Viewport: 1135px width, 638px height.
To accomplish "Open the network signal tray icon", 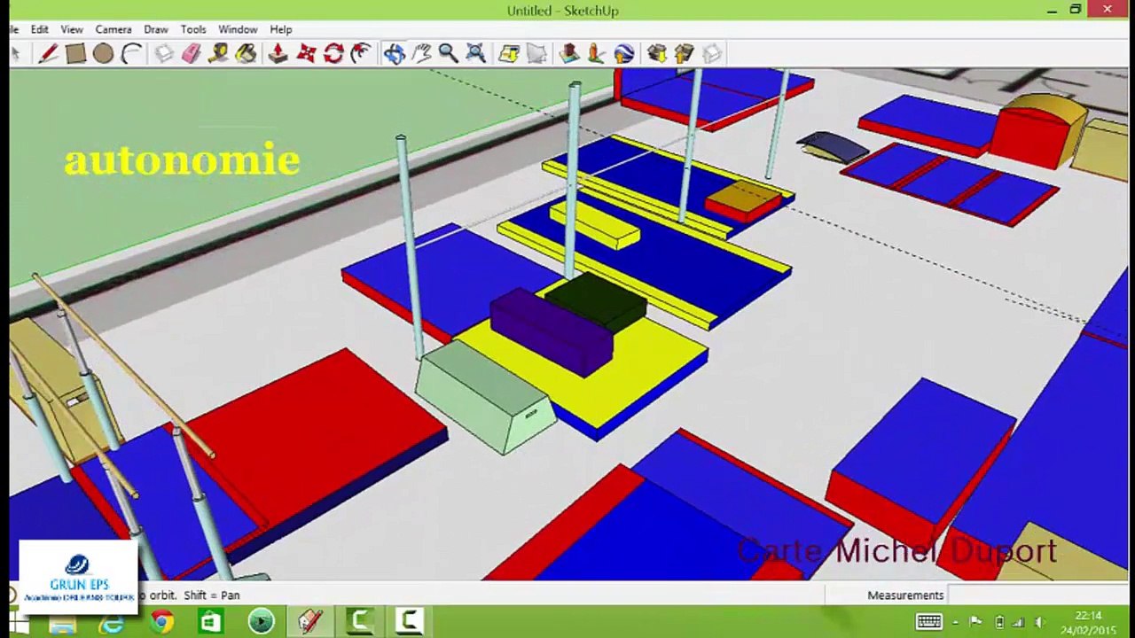I will 1019,622.
